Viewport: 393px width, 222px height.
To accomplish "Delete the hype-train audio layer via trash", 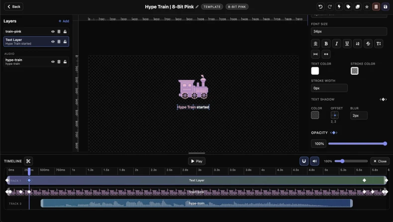I will (x=59, y=62).
